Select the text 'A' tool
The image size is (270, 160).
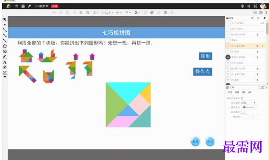tap(5, 62)
